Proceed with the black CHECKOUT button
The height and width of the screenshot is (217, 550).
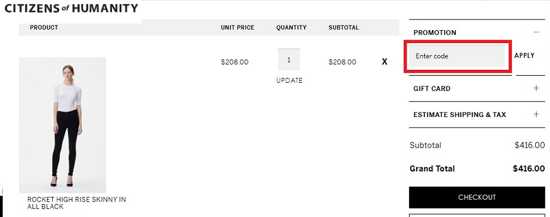pos(477,197)
